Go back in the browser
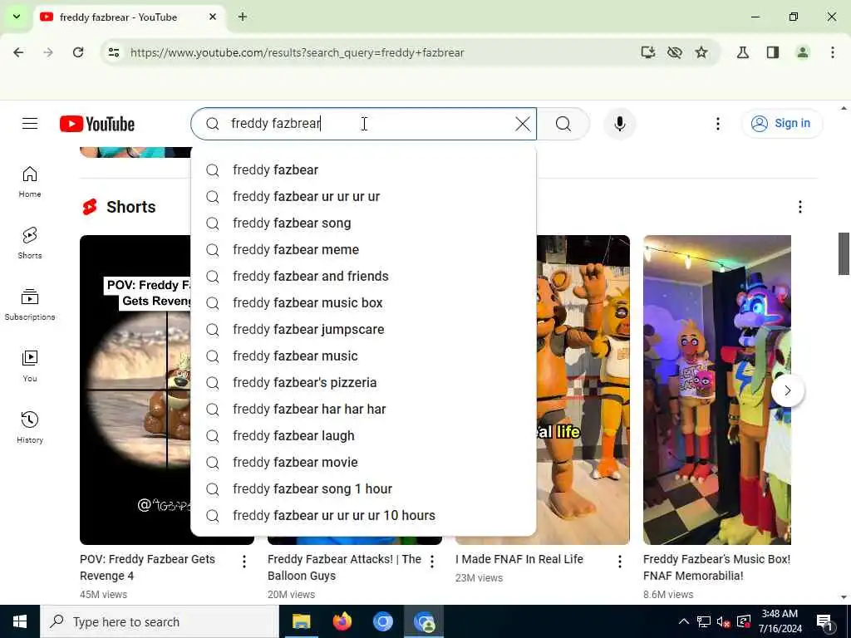Viewport: 851px width, 638px height. (x=18, y=52)
